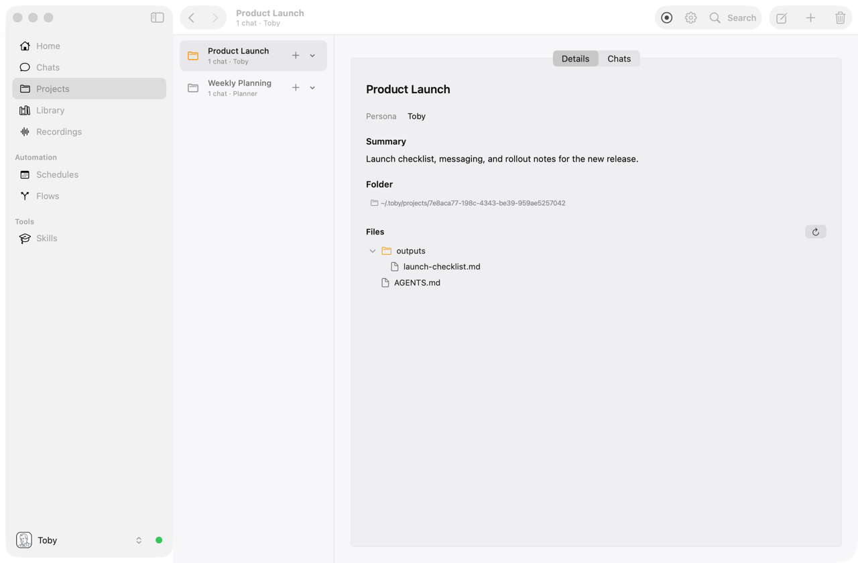Open Chats in the sidebar

(89, 67)
